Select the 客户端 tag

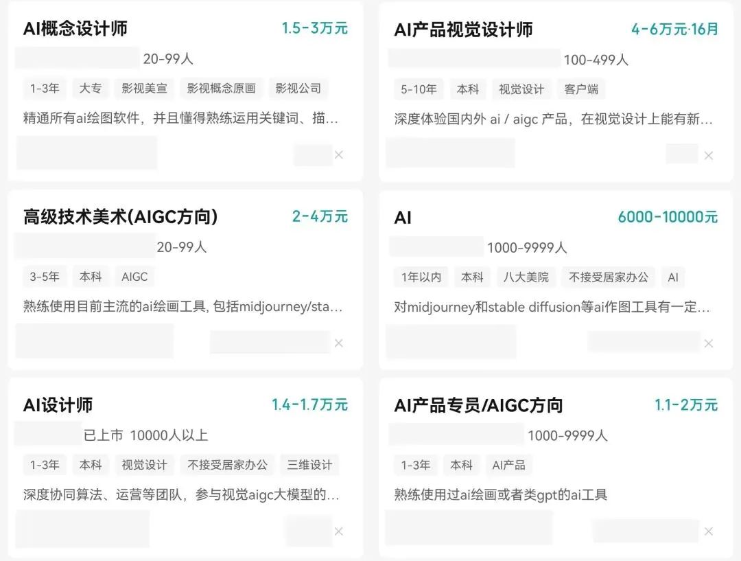(x=582, y=89)
